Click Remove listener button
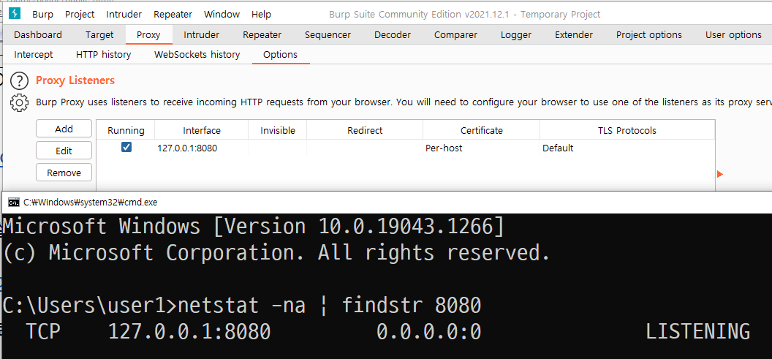The height and width of the screenshot is (359, 772). pyautogui.click(x=64, y=173)
